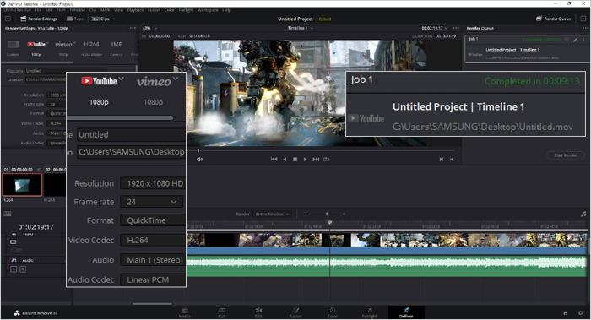Viewport: 591px width, 320px height.
Task: Expand the Clips dropdown in the toolbar
Action: click(x=102, y=19)
